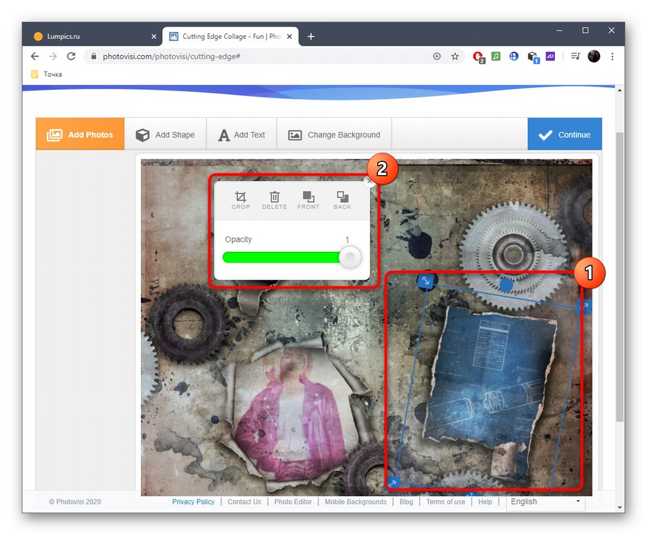This screenshot has height=535, width=647.
Task: Open Change Background option
Action: [x=334, y=135]
